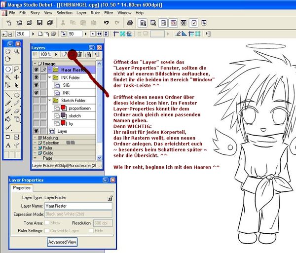Select the elliptical Marquee tool
This screenshot has width=296, height=253.
pos(8,69)
